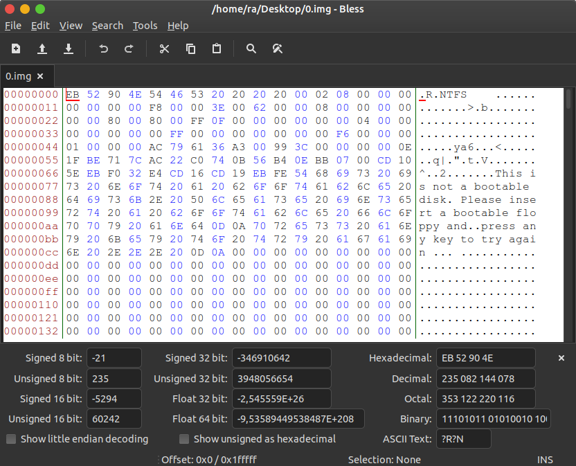Click the Decimal value field

[485, 379]
